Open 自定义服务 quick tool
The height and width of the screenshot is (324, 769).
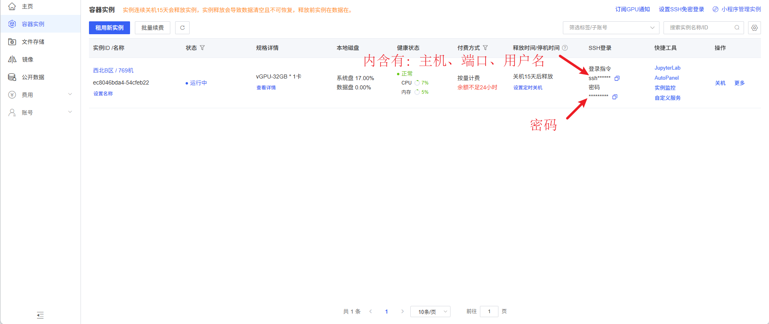tap(668, 98)
